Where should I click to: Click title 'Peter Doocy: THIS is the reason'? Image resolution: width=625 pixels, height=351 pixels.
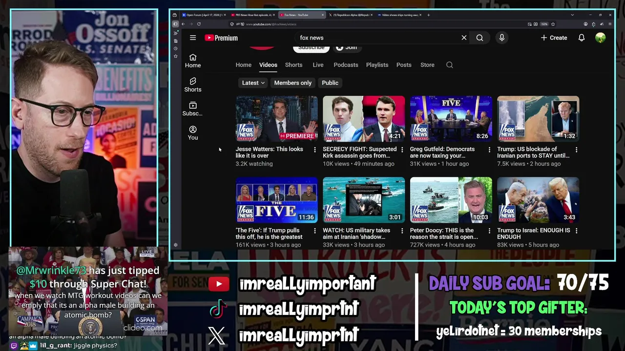[x=444, y=234]
